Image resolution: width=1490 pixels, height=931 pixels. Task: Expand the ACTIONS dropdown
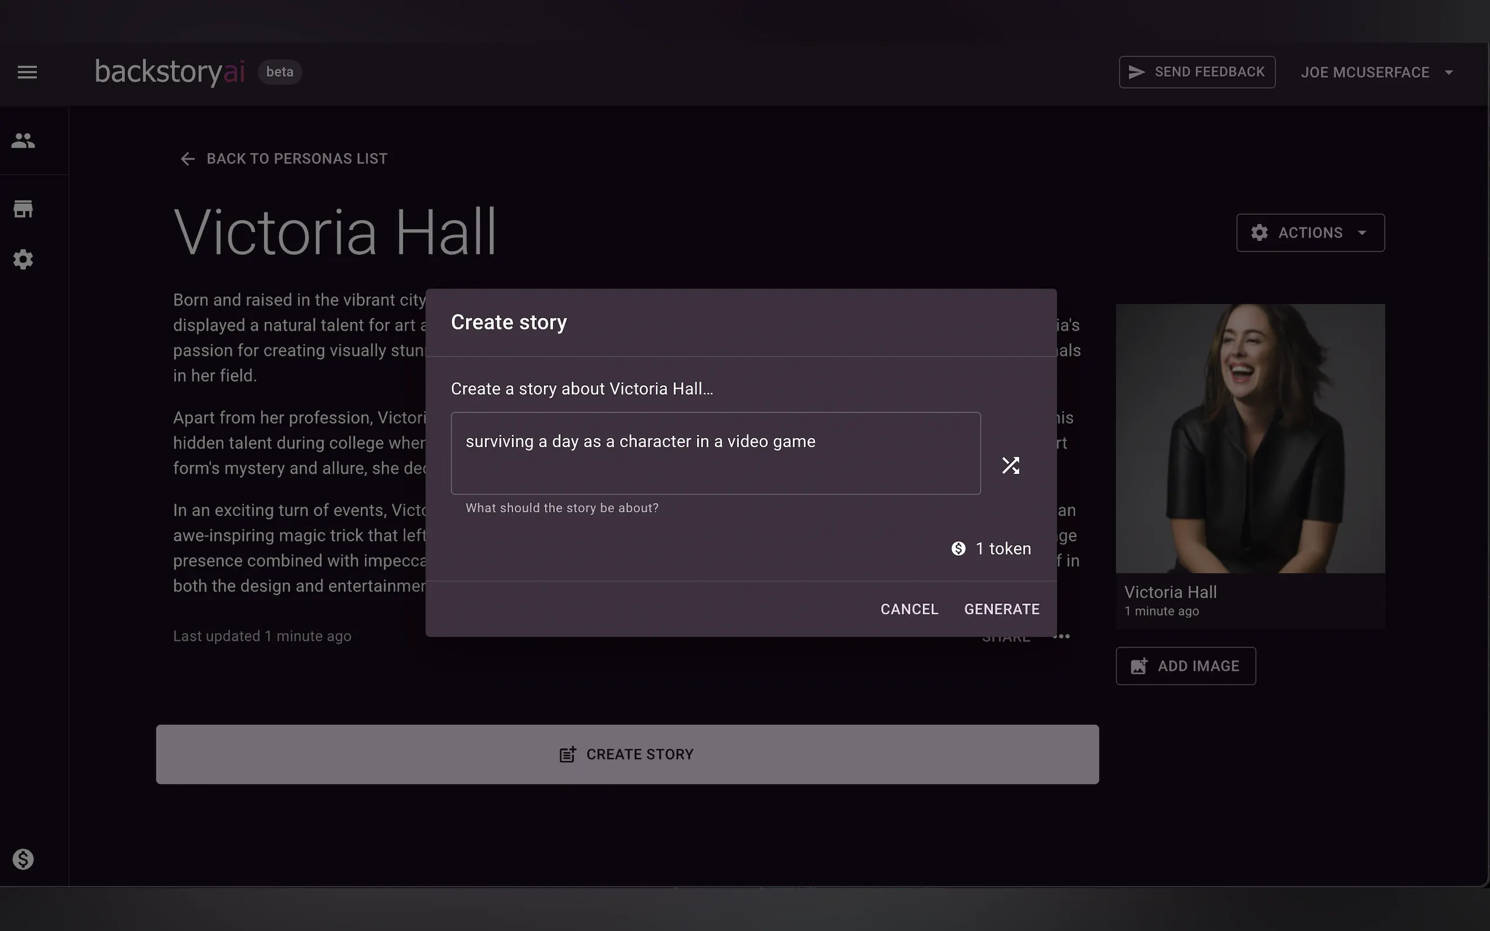(x=1310, y=232)
